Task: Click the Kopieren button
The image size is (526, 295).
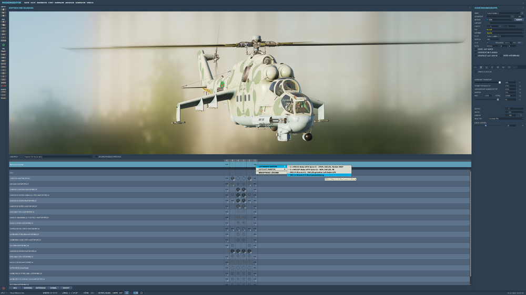Action: click(27, 288)
